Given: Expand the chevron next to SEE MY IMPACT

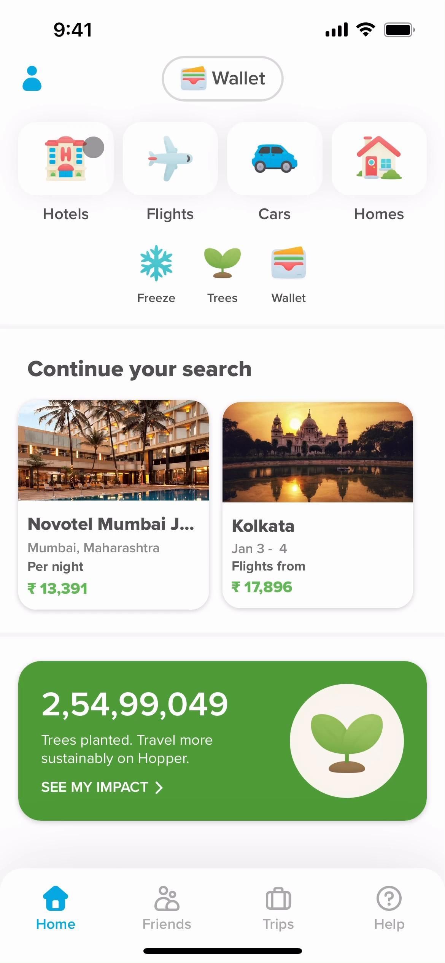Looking at the screenshot, I should tap(159, 787).
